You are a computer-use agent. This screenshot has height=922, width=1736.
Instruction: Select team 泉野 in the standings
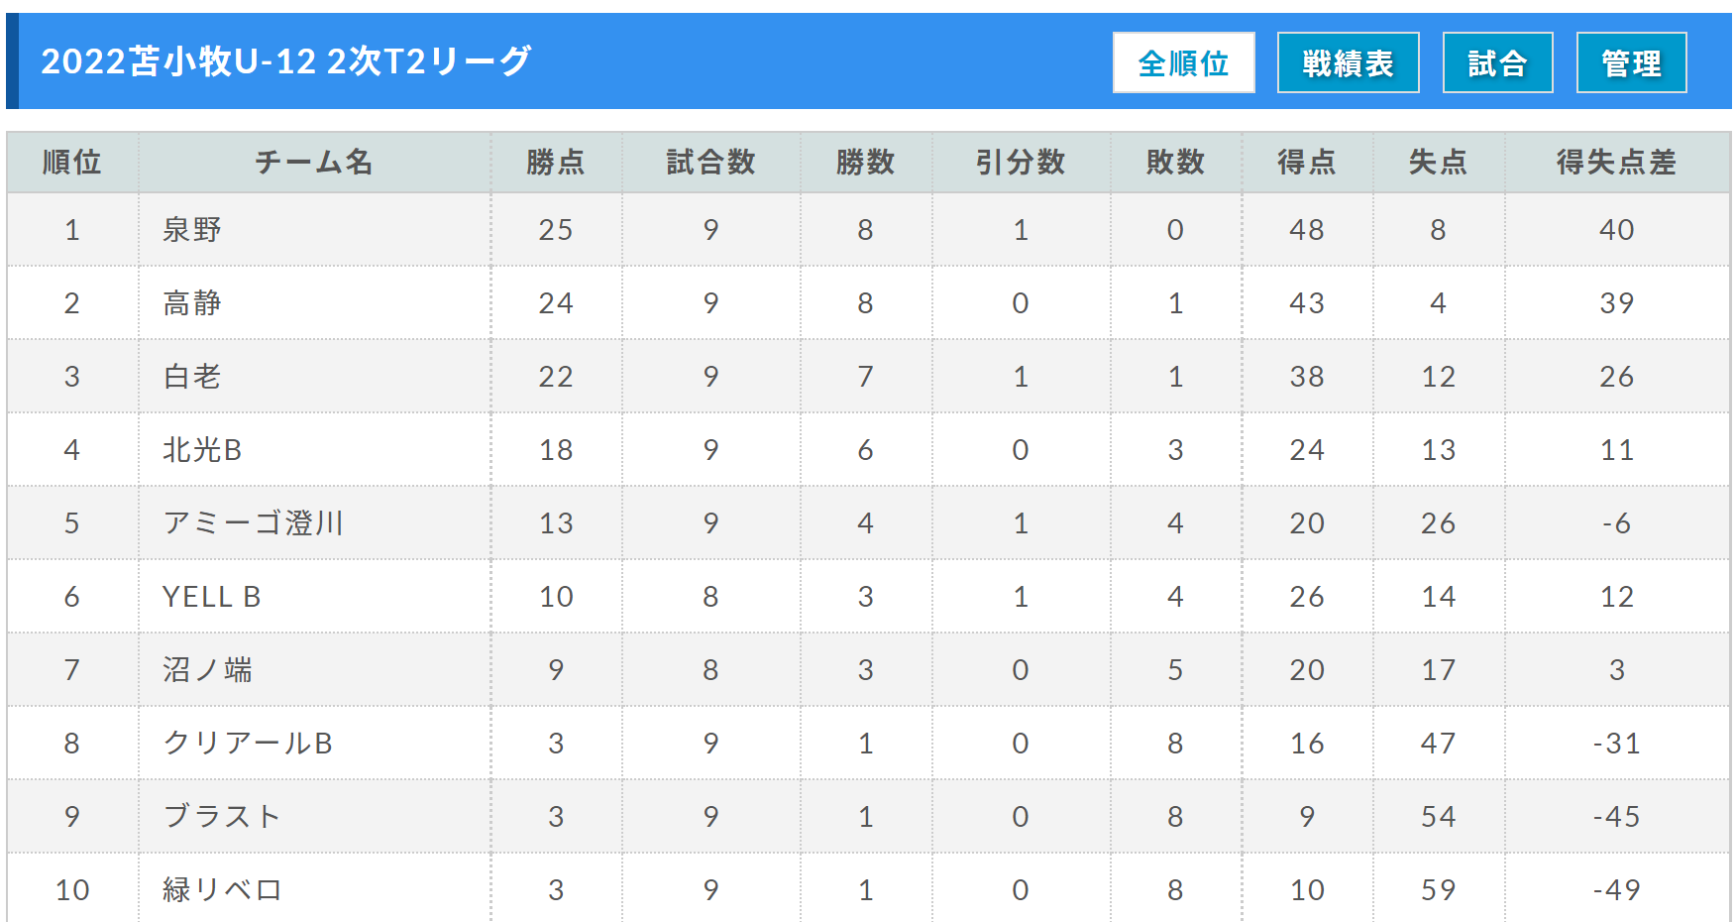[192, 230]
